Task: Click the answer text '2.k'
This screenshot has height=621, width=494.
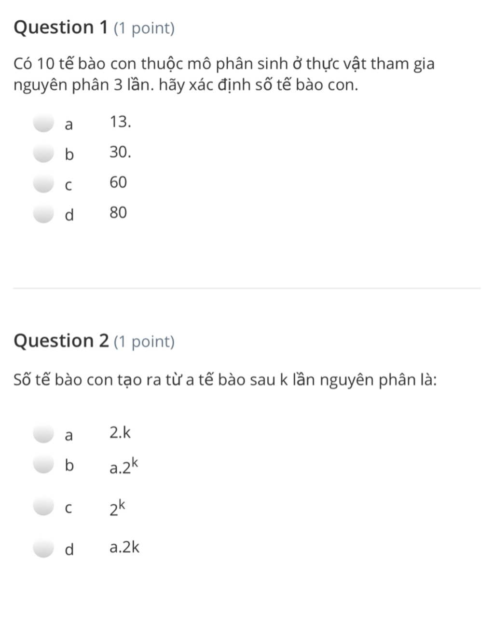Action: 120,433
